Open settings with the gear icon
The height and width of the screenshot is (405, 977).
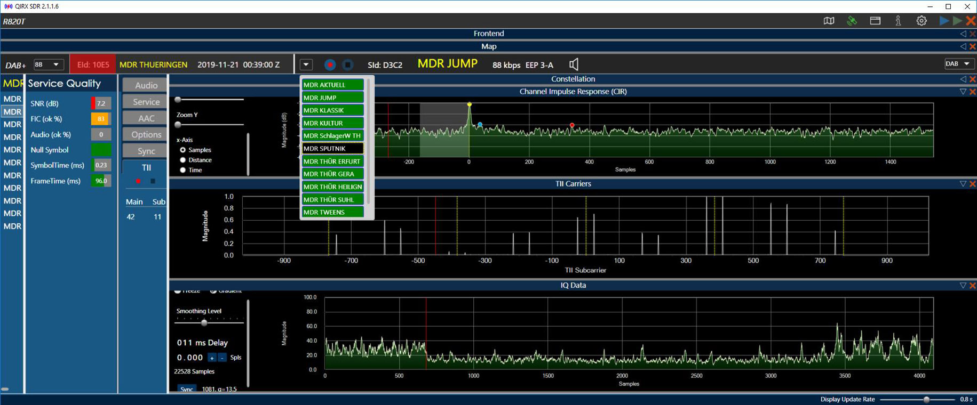(922, 21)
